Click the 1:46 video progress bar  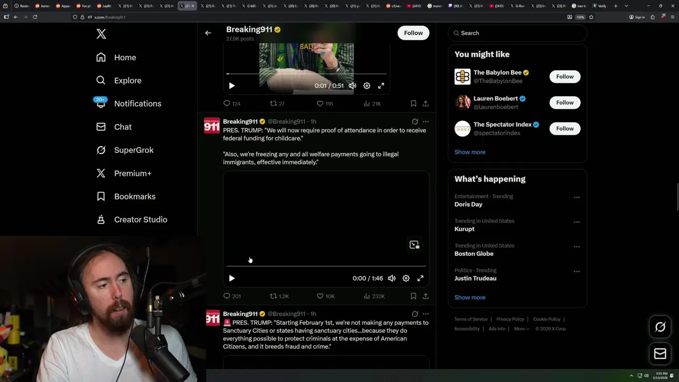coord(326,266)
